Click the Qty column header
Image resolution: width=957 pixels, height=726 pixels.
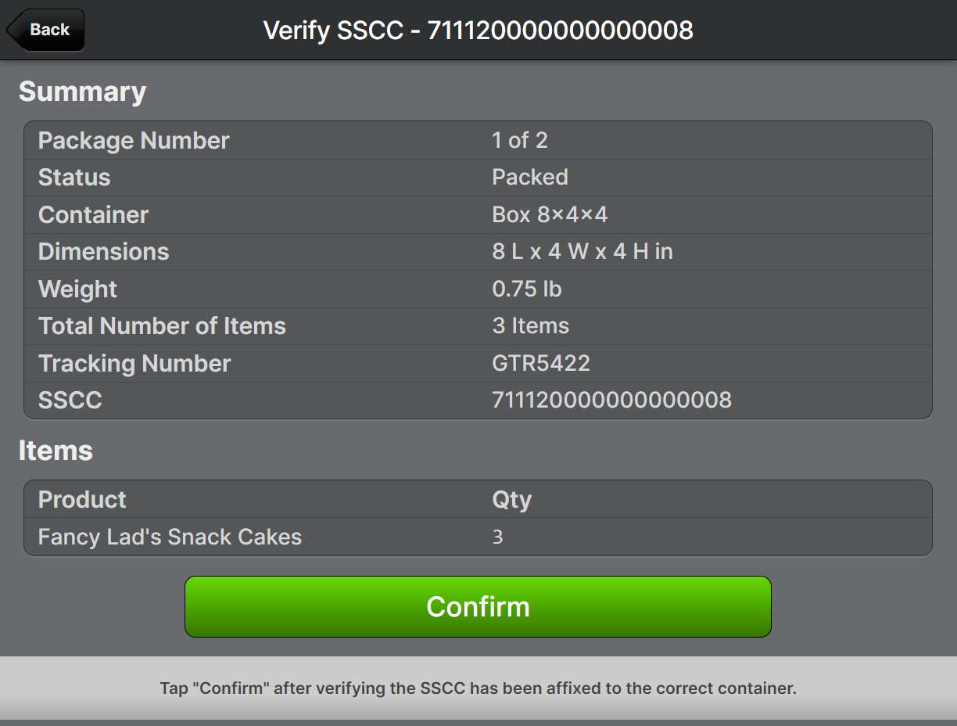click(x=512, y=500)
